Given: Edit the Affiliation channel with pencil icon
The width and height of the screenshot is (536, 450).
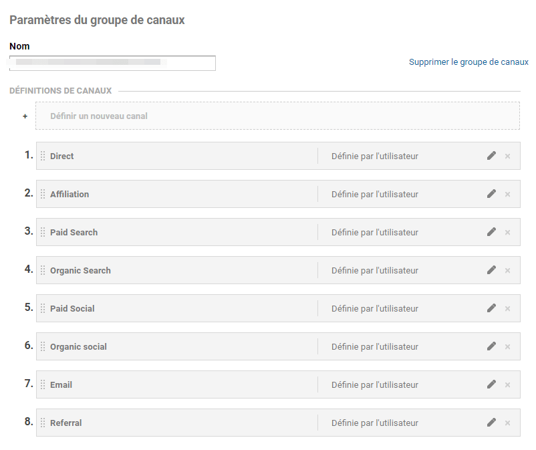Looking at the screenshot, I should [x=491, y=194].
